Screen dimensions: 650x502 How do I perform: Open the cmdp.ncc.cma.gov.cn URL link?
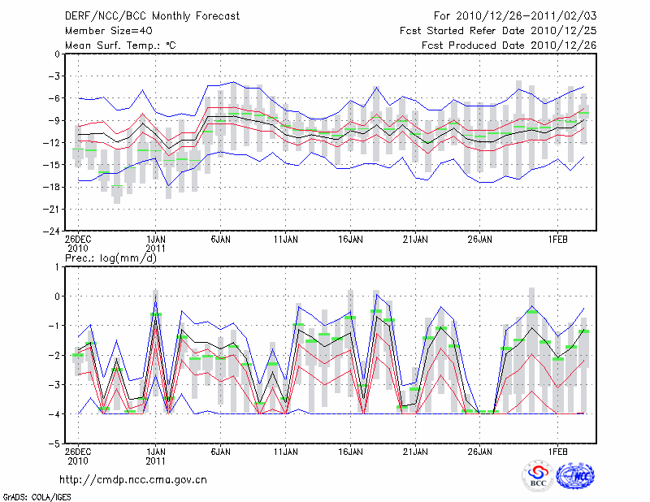tap(133, 480)
